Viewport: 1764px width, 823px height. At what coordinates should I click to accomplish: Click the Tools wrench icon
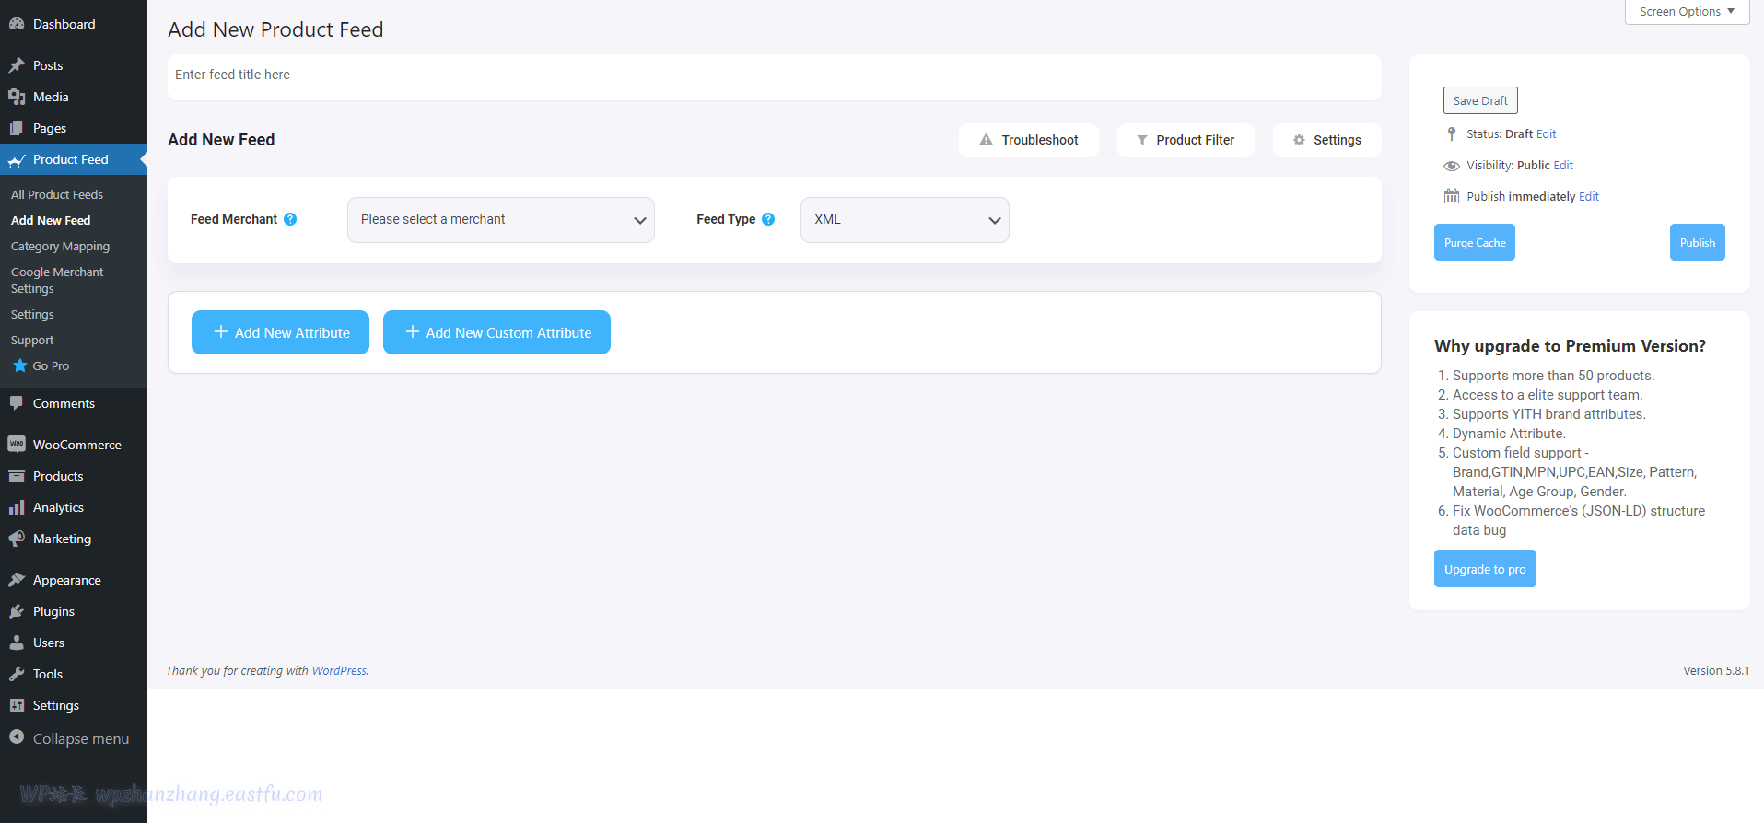click(17, 674)
